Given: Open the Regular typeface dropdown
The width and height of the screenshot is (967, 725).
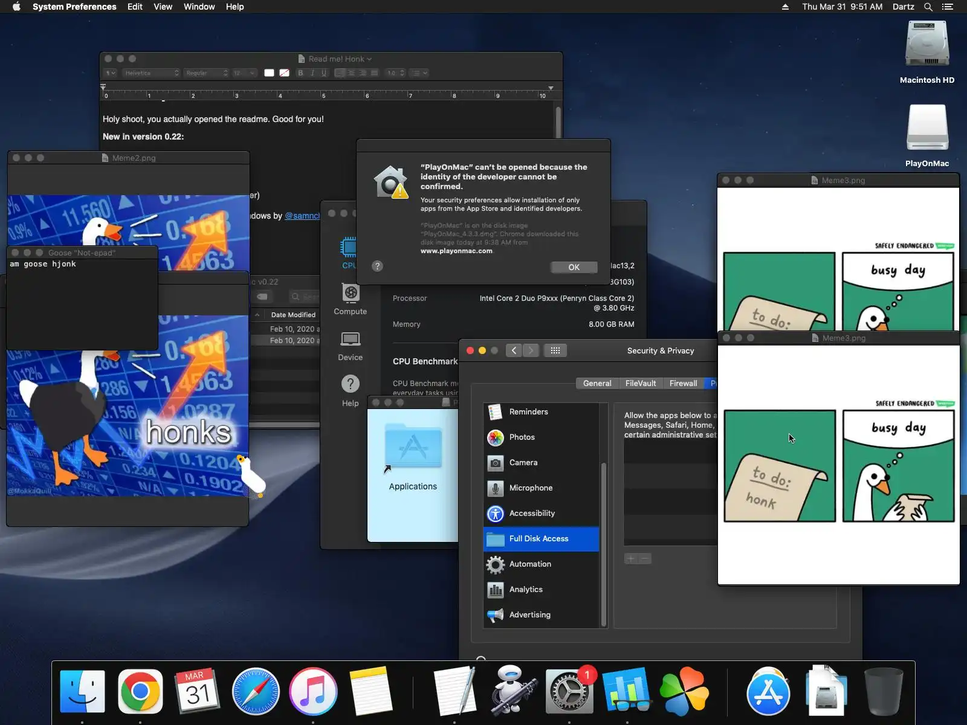Looking at the screenshot, I should [207, 73].
